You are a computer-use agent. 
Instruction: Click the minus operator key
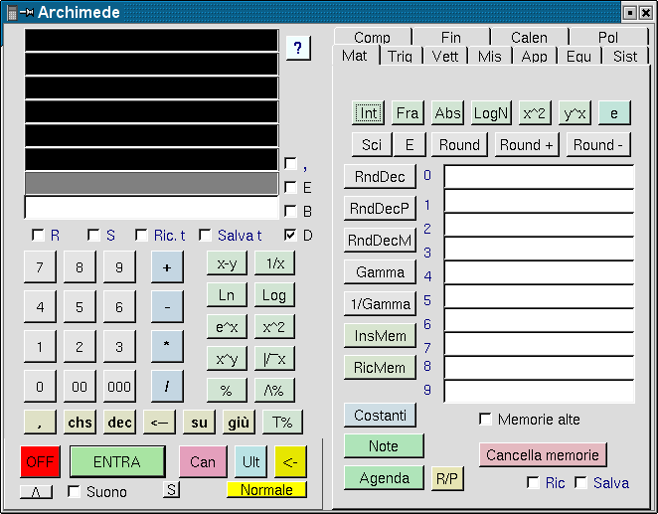pos(167,307)
